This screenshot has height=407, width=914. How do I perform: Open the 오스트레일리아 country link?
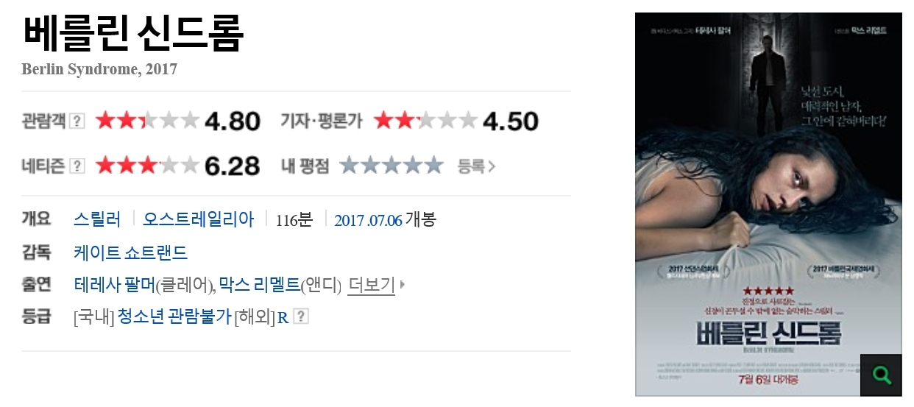point(198,219)
